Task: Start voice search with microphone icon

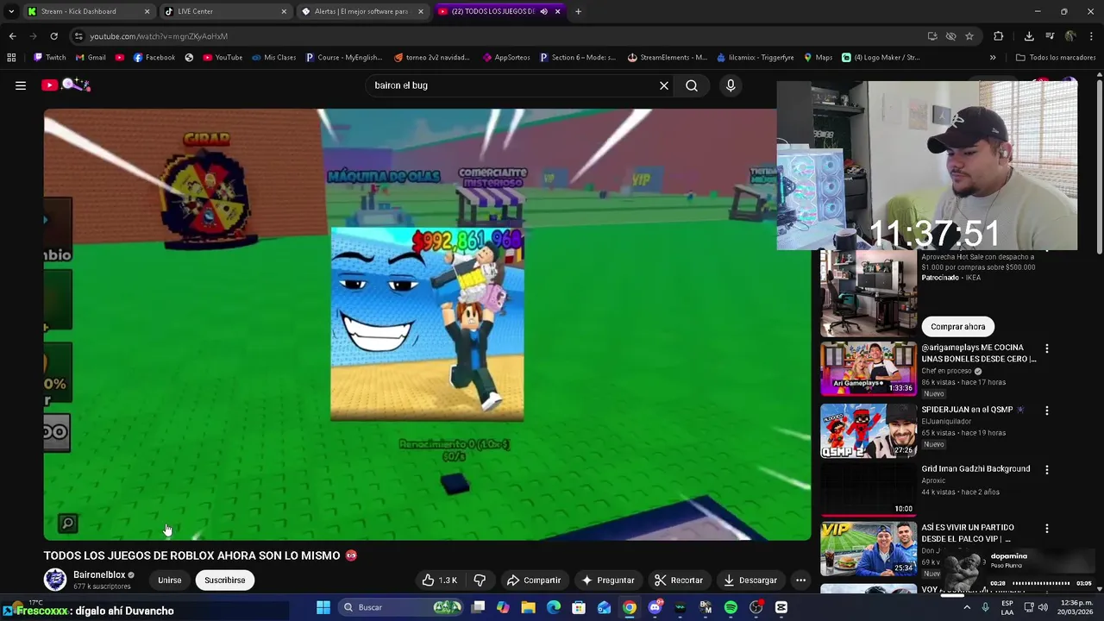Action: click(731, 85)
